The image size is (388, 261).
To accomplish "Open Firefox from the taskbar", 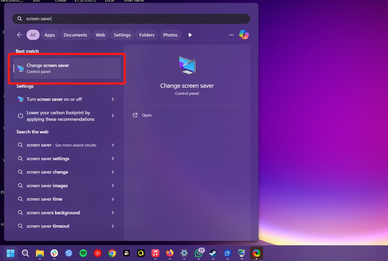I will (x=169, y=253).
